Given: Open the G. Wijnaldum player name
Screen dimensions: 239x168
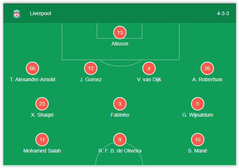Looking at the screenshot, I should pos(198,115).
